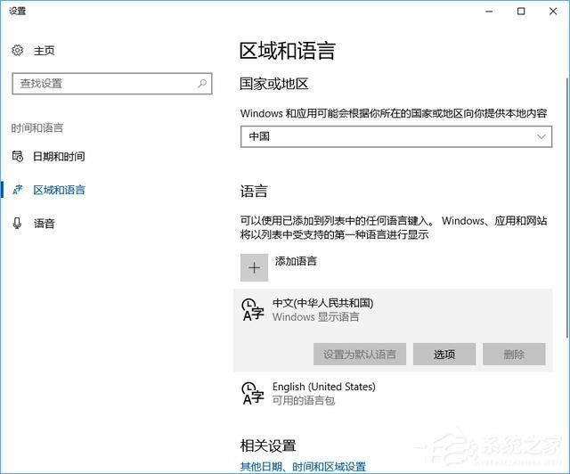Click Windows 显示语言 subtitle text
The height and width of the screenshot is (474, 570).
pos(316,317)
